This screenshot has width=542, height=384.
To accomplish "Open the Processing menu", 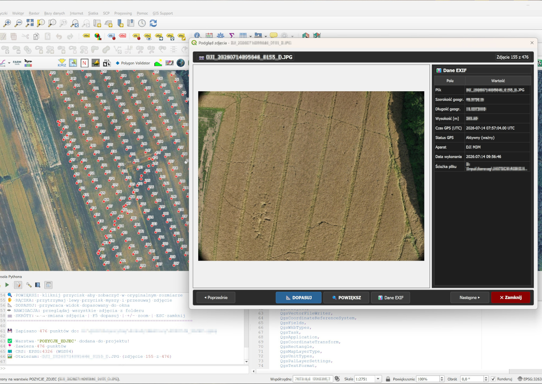I will 123,13.
